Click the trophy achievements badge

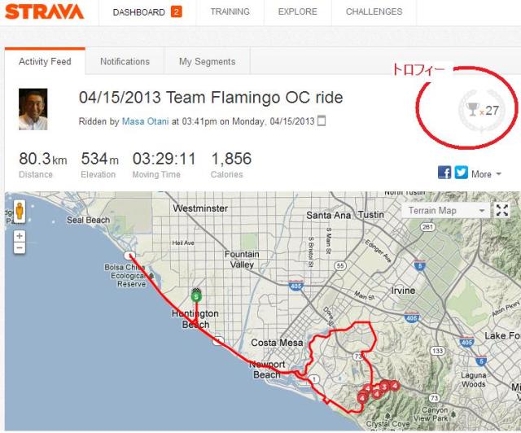(x=479, y=110)
